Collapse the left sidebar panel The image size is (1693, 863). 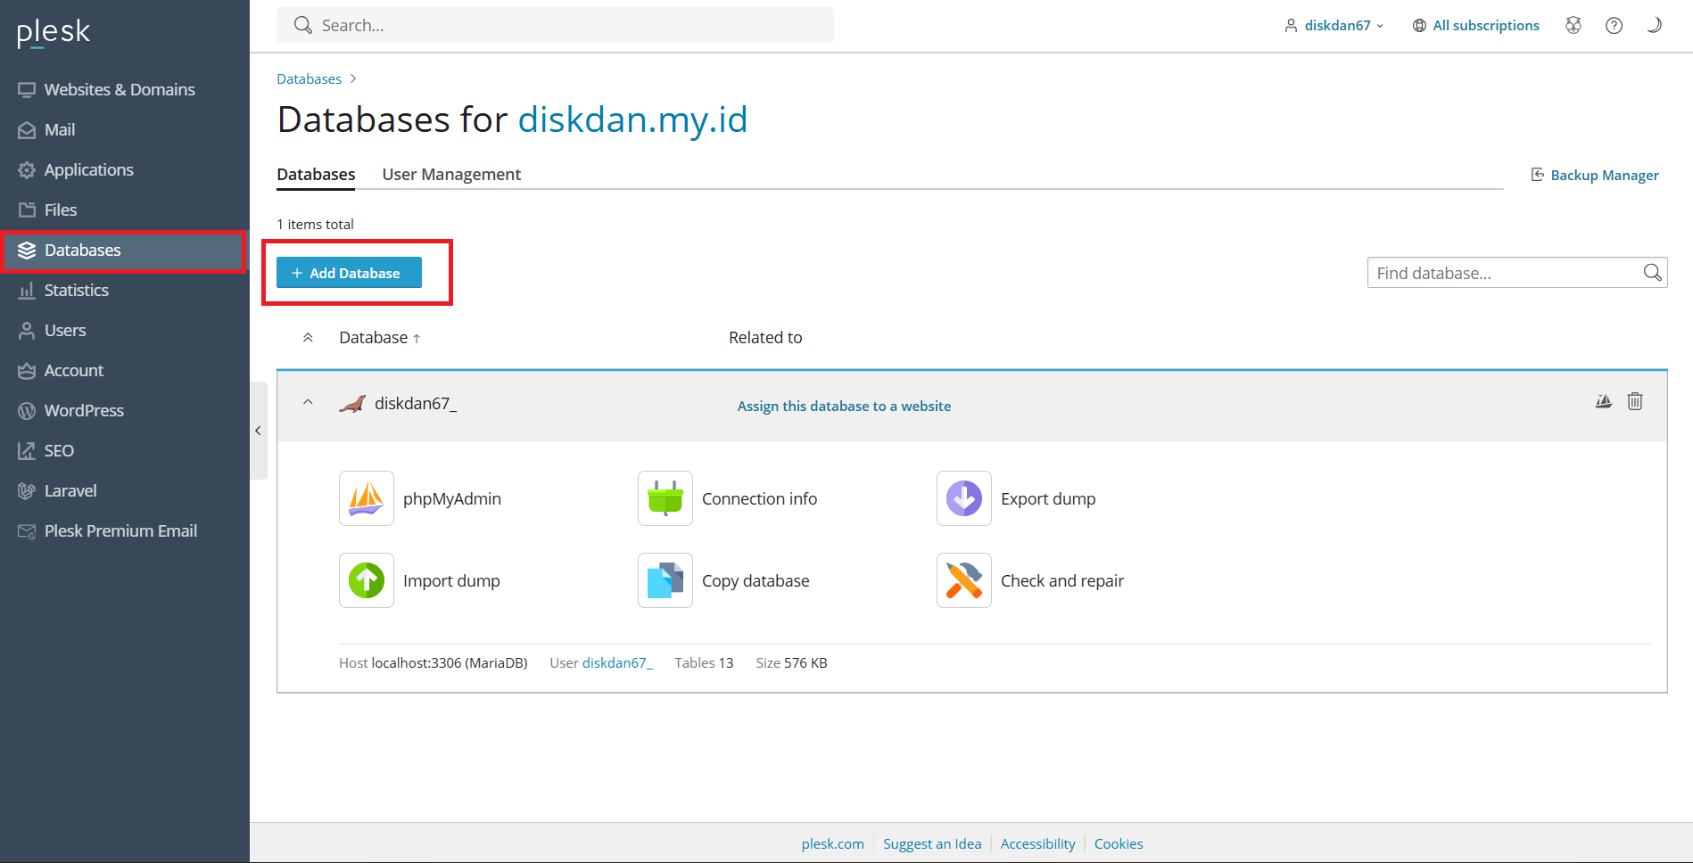(258, 431)
